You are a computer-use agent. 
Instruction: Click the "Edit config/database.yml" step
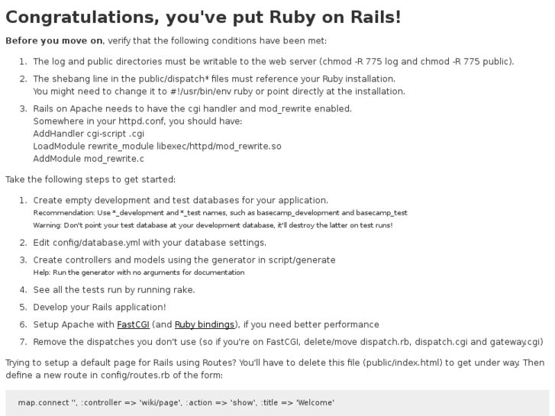click(x=150, y=243)
